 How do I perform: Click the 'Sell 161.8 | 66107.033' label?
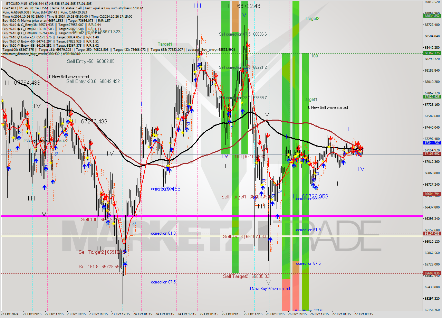pyautogui.click(x=245, y=236)
